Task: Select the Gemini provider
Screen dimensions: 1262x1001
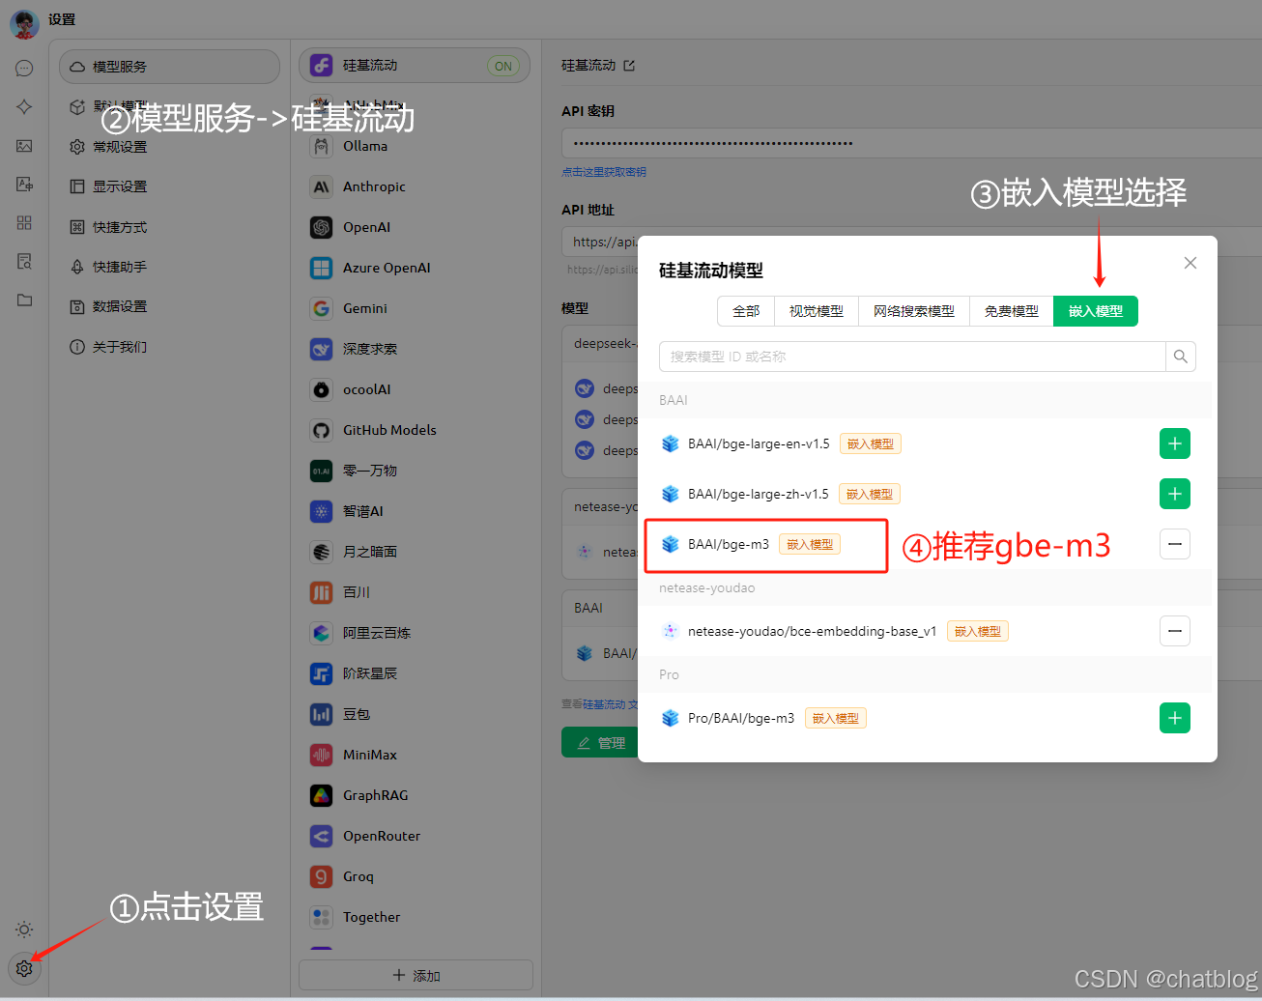Action: pos(415,308)
